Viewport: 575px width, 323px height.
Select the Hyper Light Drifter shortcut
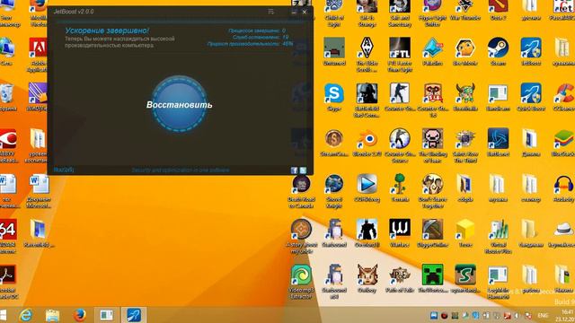[x=433, y=13]
